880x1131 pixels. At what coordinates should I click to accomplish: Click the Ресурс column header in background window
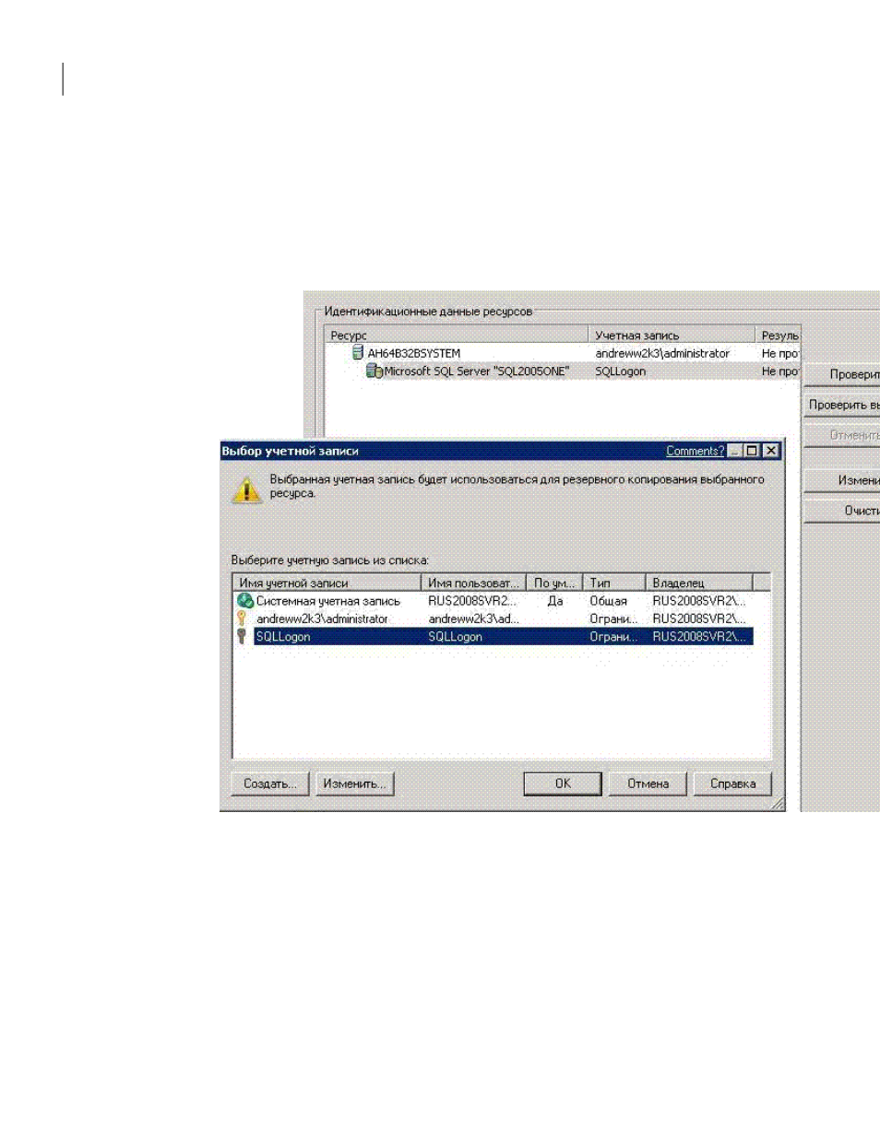tap(457, 336)
